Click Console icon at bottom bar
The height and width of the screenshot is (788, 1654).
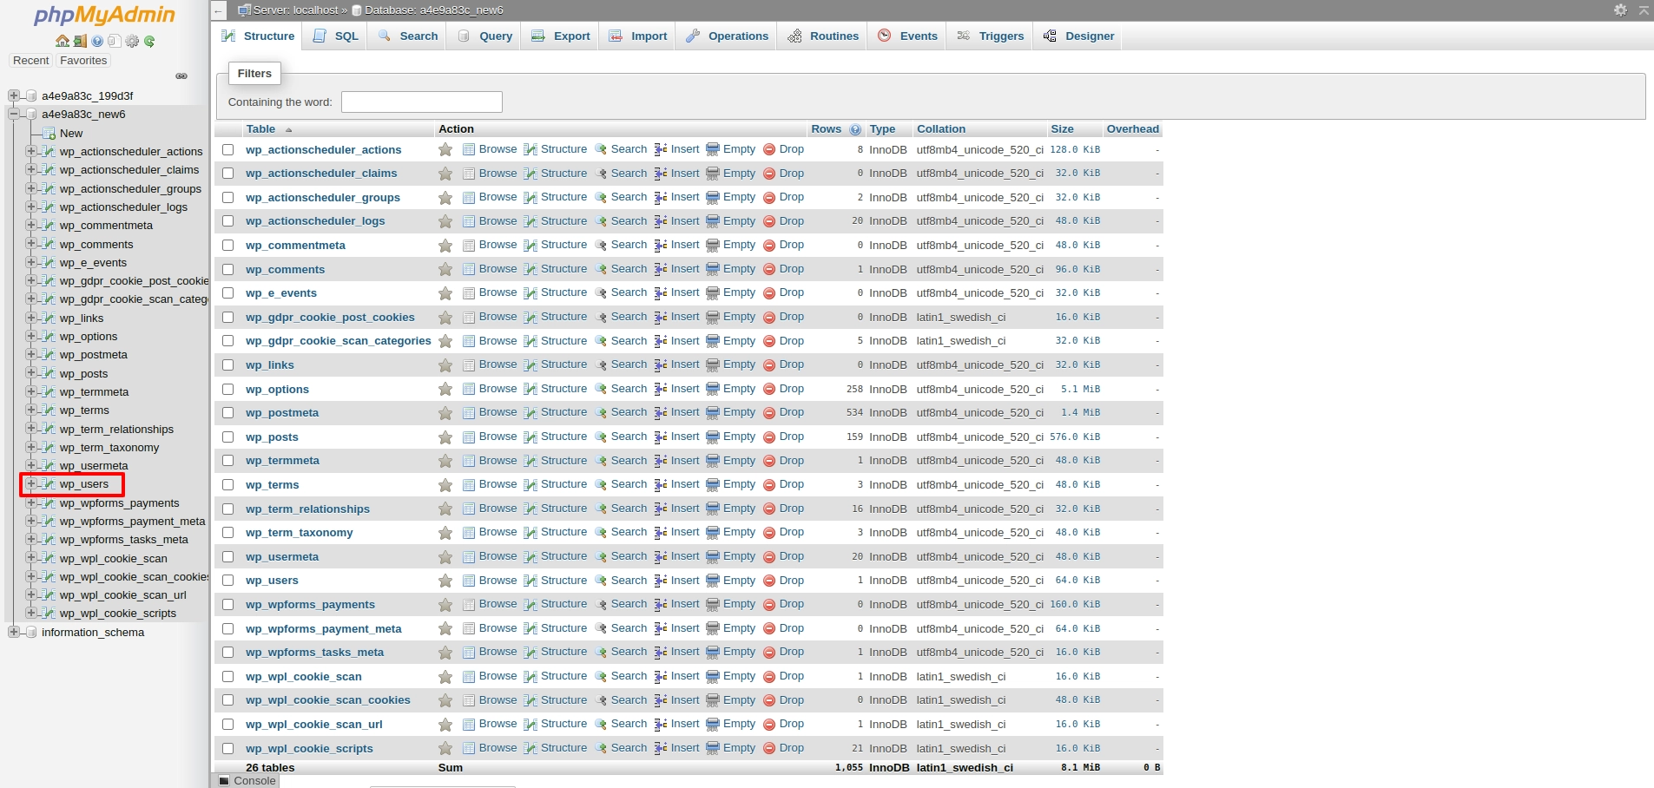coord(224,781)
